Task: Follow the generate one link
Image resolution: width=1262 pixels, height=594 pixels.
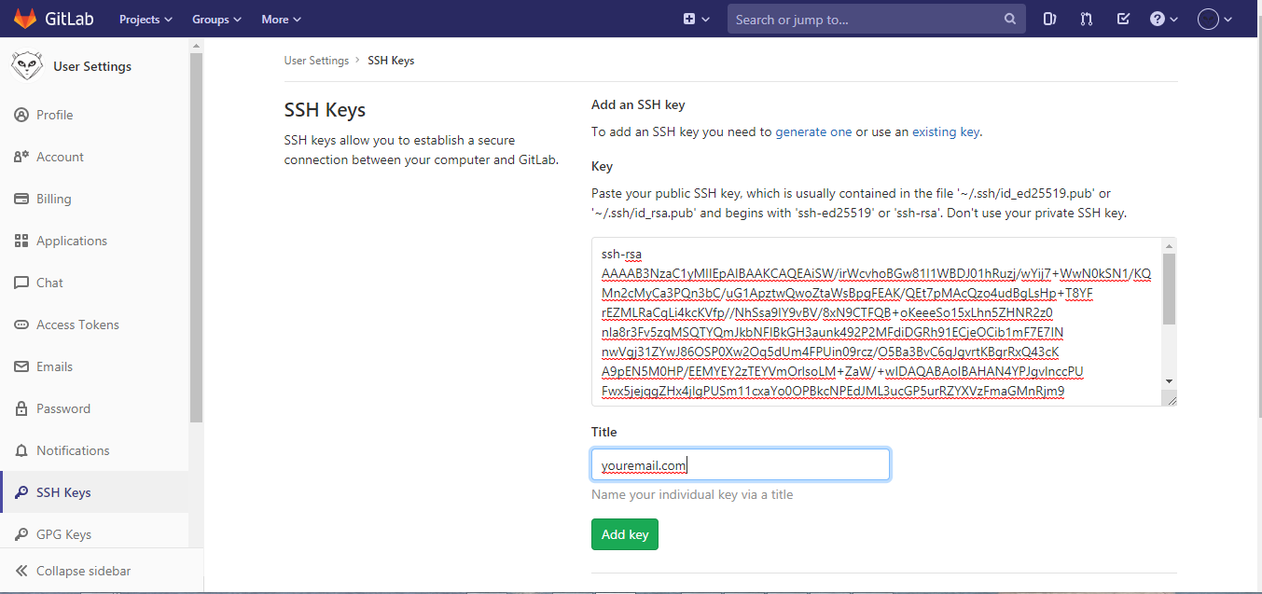Action: coord(813,131)
